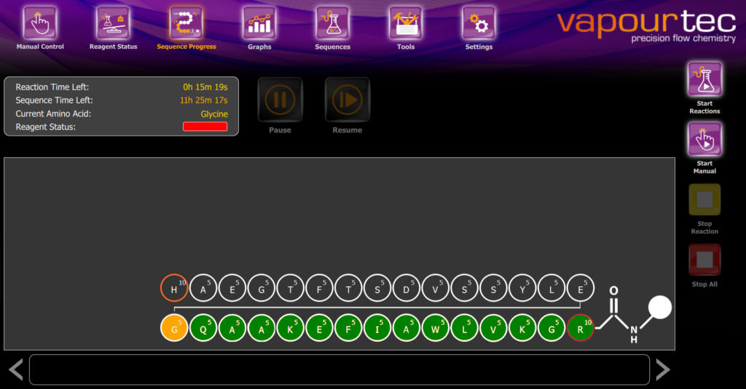Select the Histidine (H) residue circle
This screenshot has width=746, height=389.
click(173, 288)
